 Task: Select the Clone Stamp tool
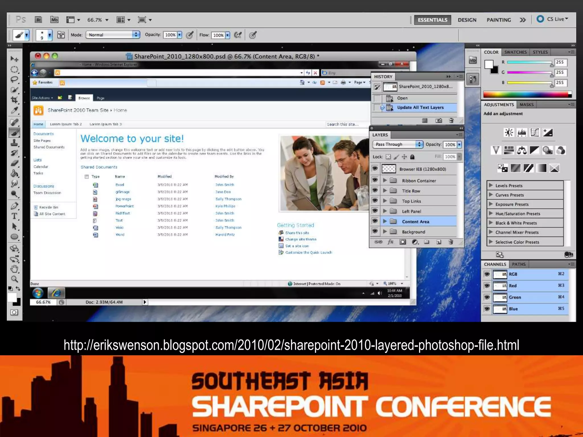14,143
